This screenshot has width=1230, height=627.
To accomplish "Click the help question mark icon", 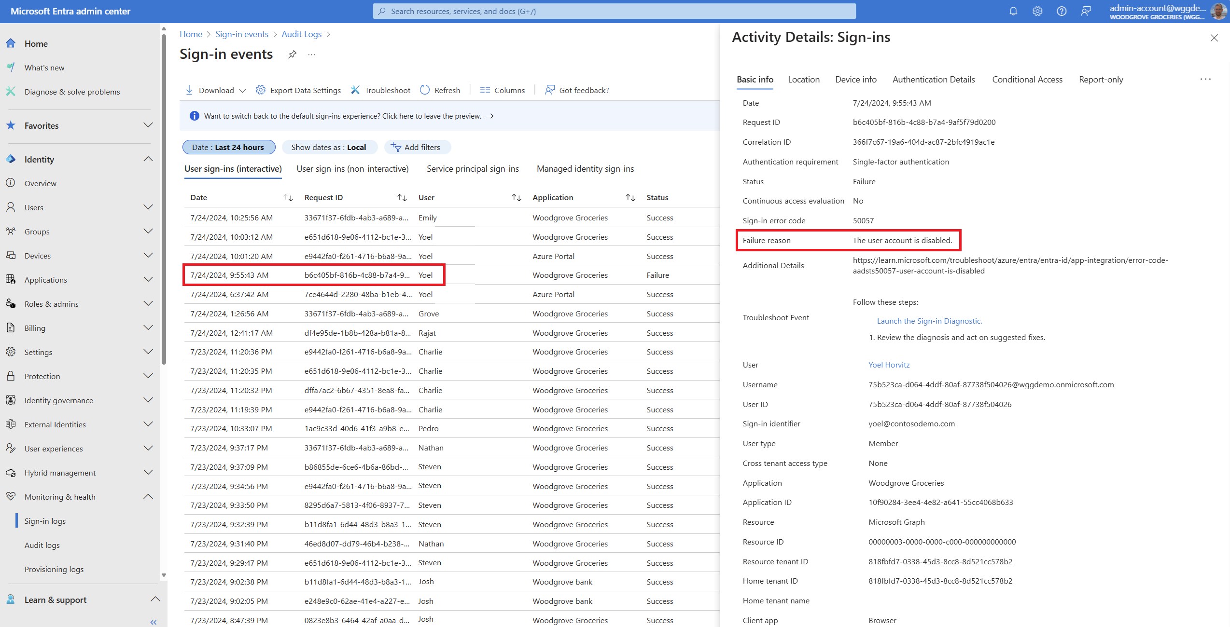I will (x=1061, y=11).
